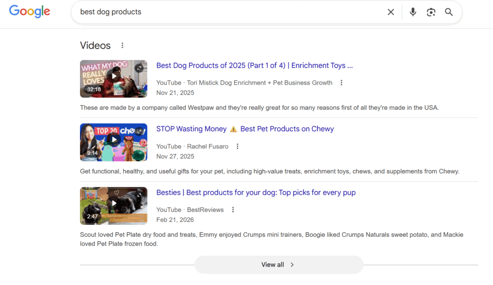Expand preview on 9:14 Chewy thumbnail
Image resolution: width=493 pixels, height=285 pixels.
click(x=139, y=131)
